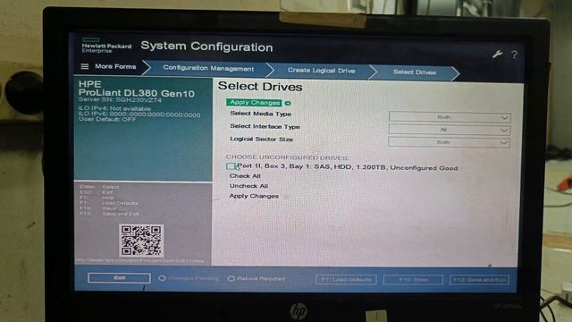The height and width of the screenshot is (322, 572).
Task: Click the iLO IPv6 address text
Action: [139, 114]
